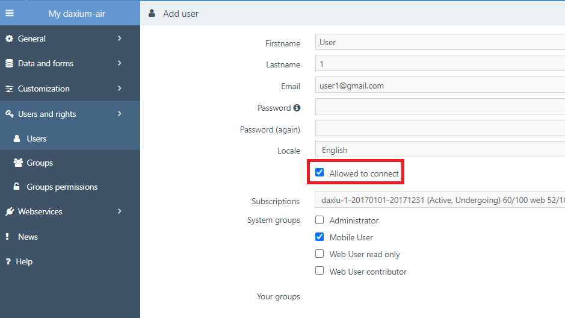Click the Help question mark icon

point(8,262)
